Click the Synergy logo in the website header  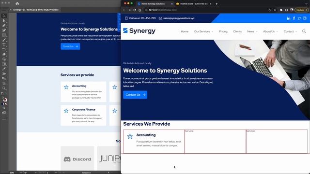(x=139, y=31)
